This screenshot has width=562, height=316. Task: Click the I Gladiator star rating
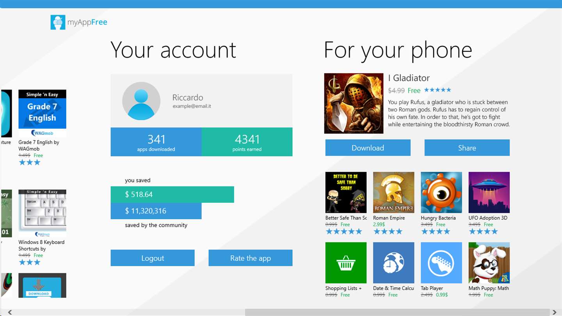(x=438, y=90)
